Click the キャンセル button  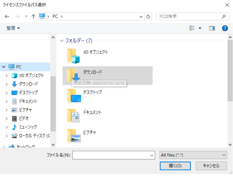point(211,166)
